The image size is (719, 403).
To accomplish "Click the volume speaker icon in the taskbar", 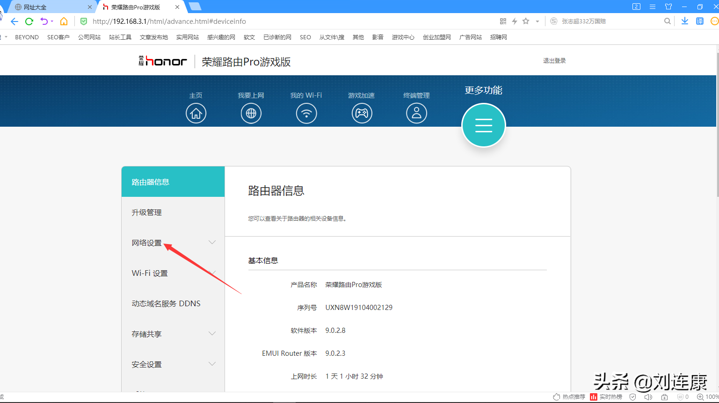I will (648, 396).
